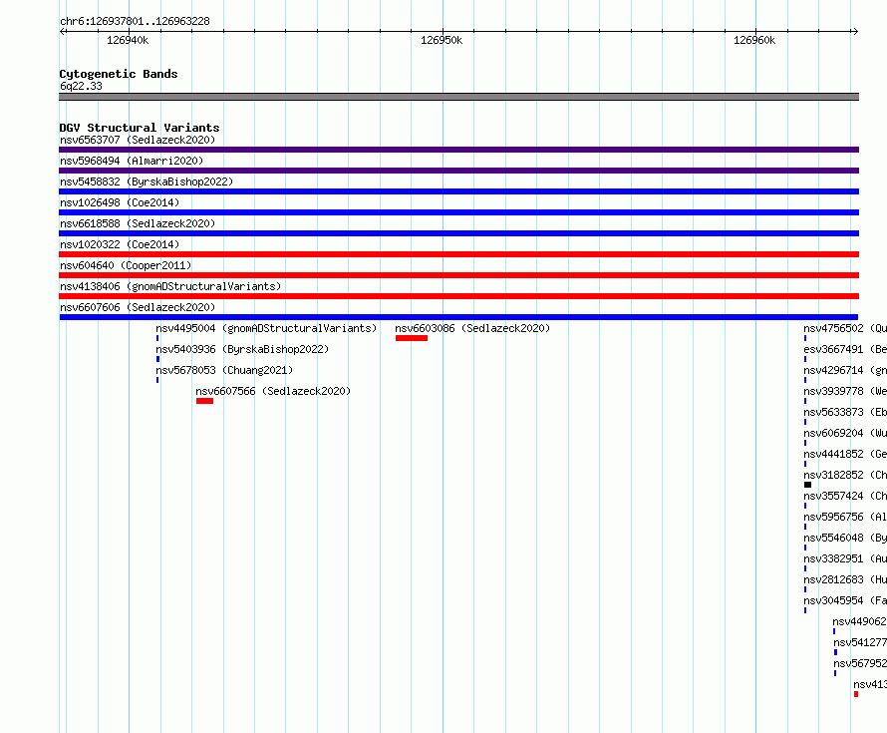Click the 126940k ruler position
Screen dimensions: 887x733
tap(128, 40)
